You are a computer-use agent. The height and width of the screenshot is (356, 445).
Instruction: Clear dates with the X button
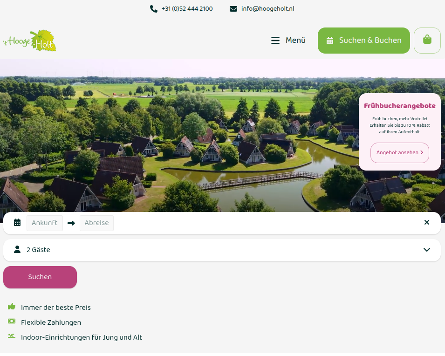pos(426,222)
